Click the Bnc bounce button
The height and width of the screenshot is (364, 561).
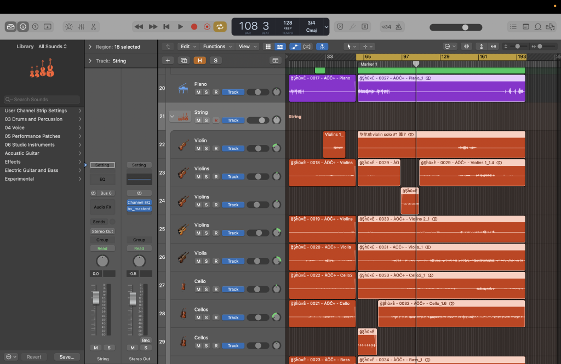click(146, 340)
